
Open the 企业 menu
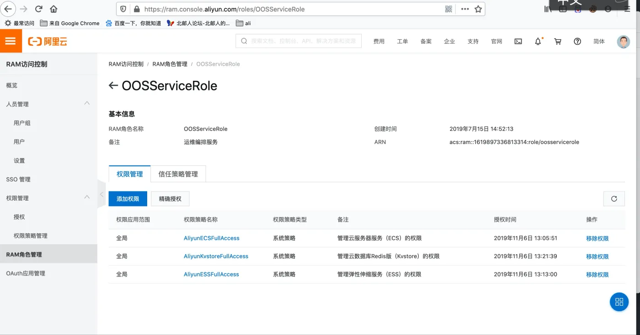pos(449,41)
